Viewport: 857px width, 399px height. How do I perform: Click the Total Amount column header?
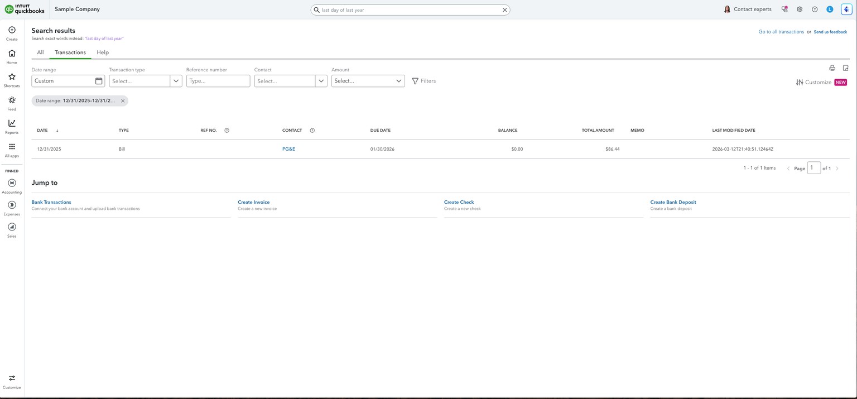(598, 131)
